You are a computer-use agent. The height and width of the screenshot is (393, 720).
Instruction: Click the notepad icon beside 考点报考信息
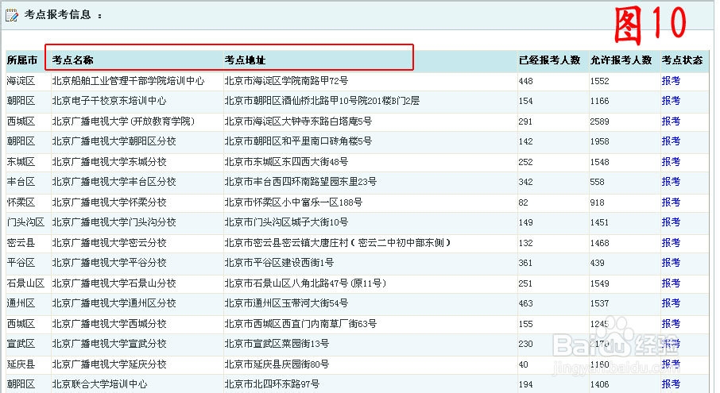point(12,15)
